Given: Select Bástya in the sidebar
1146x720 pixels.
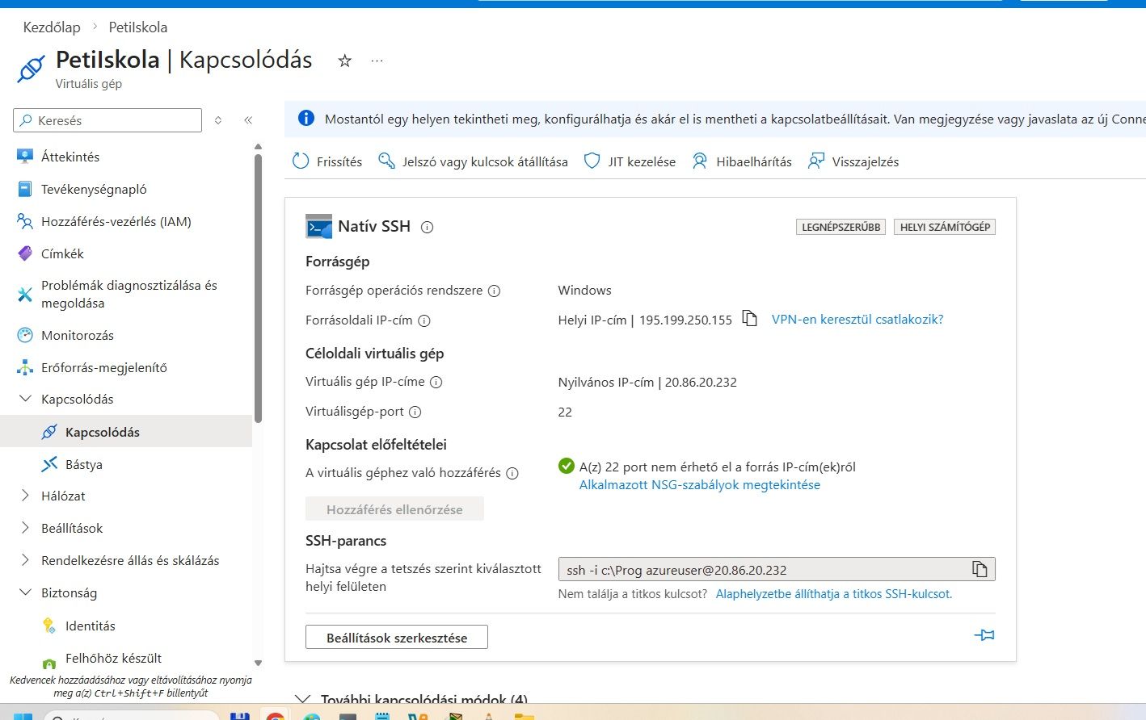Looking at the screenshot, I should coord(83,464).
